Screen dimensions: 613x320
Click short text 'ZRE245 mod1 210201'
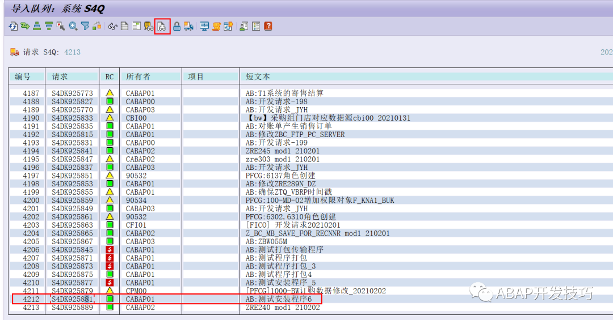283,151
